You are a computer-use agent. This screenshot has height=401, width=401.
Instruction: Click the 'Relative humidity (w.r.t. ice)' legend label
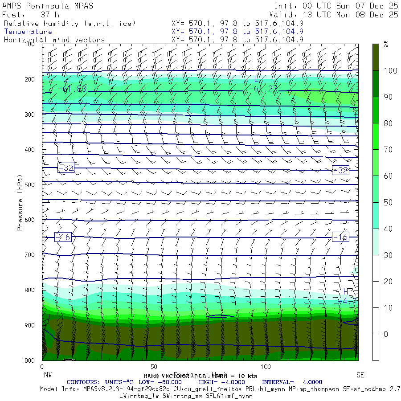tap(70, 24)
